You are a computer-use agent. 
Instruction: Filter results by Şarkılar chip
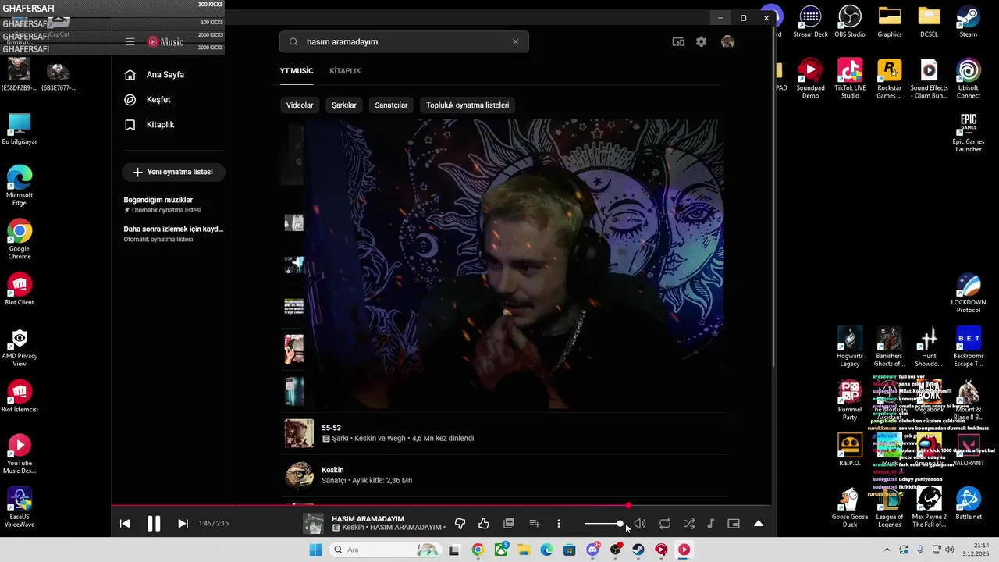pos(344,105)
